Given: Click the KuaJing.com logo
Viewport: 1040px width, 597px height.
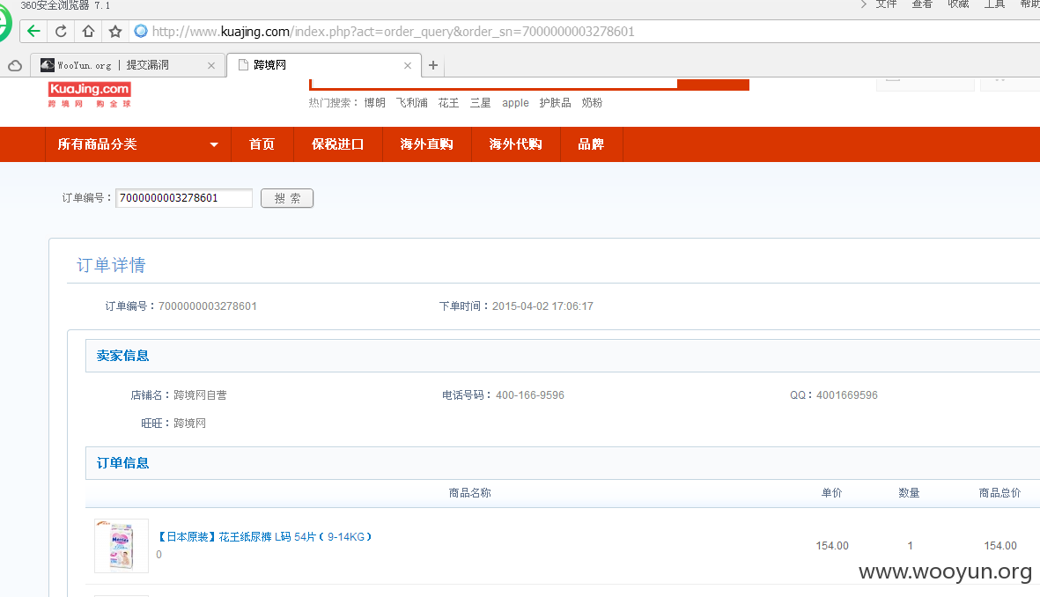Looking at the screenshot, I should click(x=90, y=94).
